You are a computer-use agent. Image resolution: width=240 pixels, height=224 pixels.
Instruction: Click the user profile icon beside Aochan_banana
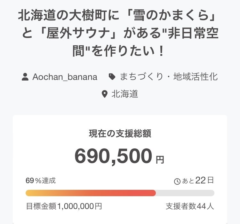(x=25, y=77)
